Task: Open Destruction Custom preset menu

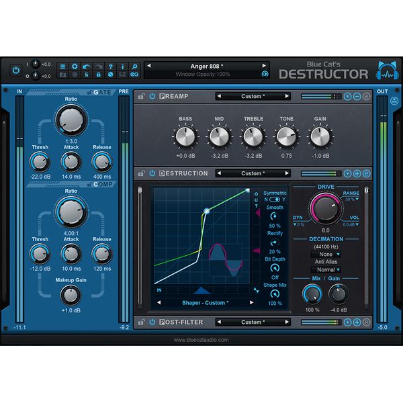Action: 253,173
